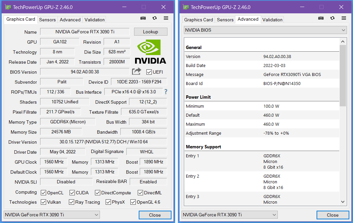Click the BIOS share/export arrow icon

click(x=136, y=71)
